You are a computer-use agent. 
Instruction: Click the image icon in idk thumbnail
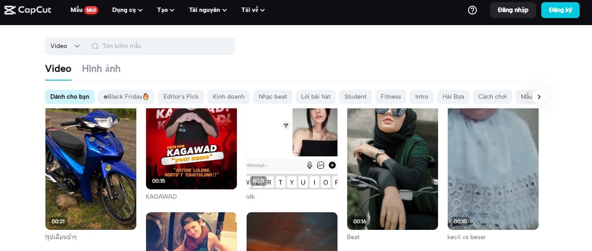tap(321, 165)
